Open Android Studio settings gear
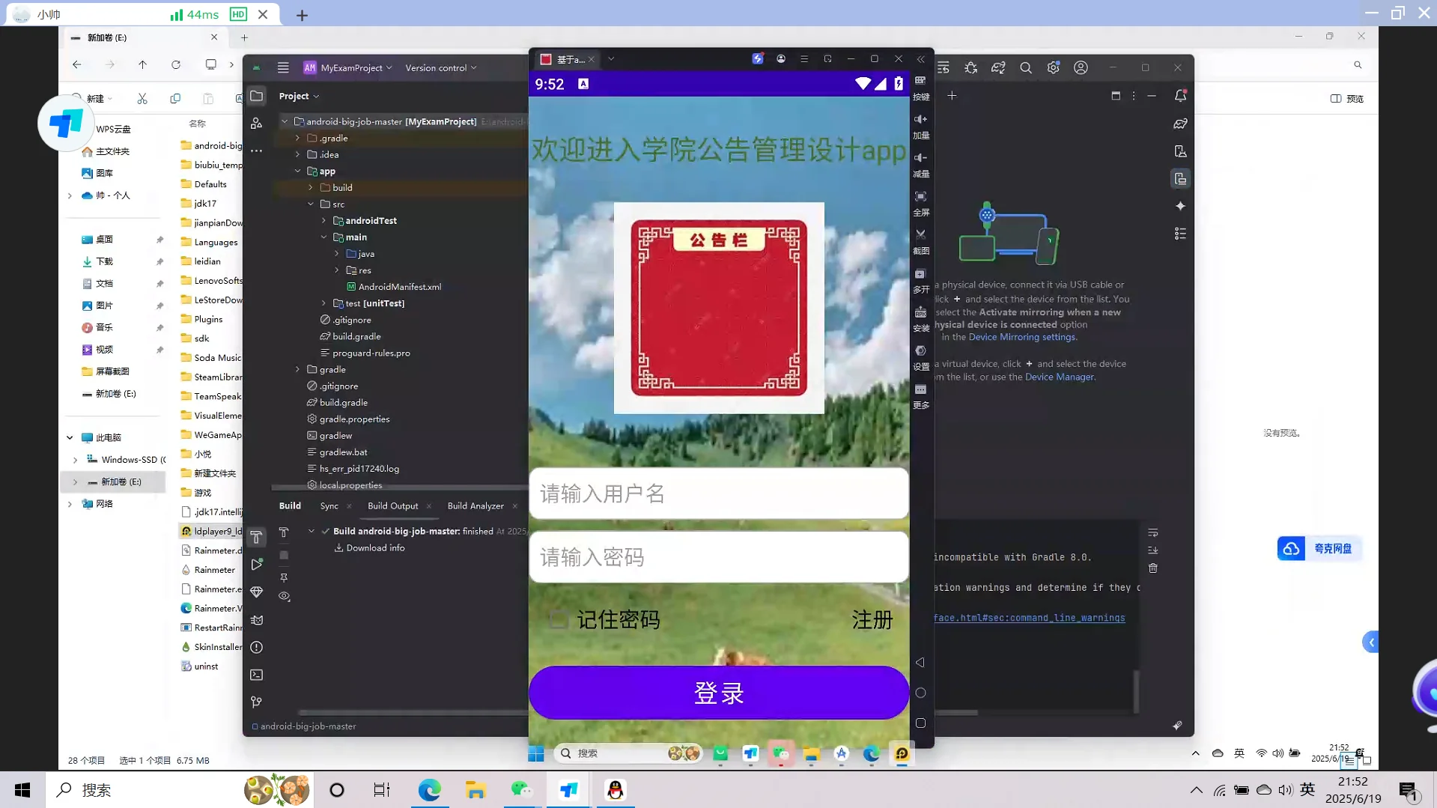Viewport: 1437px width, 808px height. 1053,67
